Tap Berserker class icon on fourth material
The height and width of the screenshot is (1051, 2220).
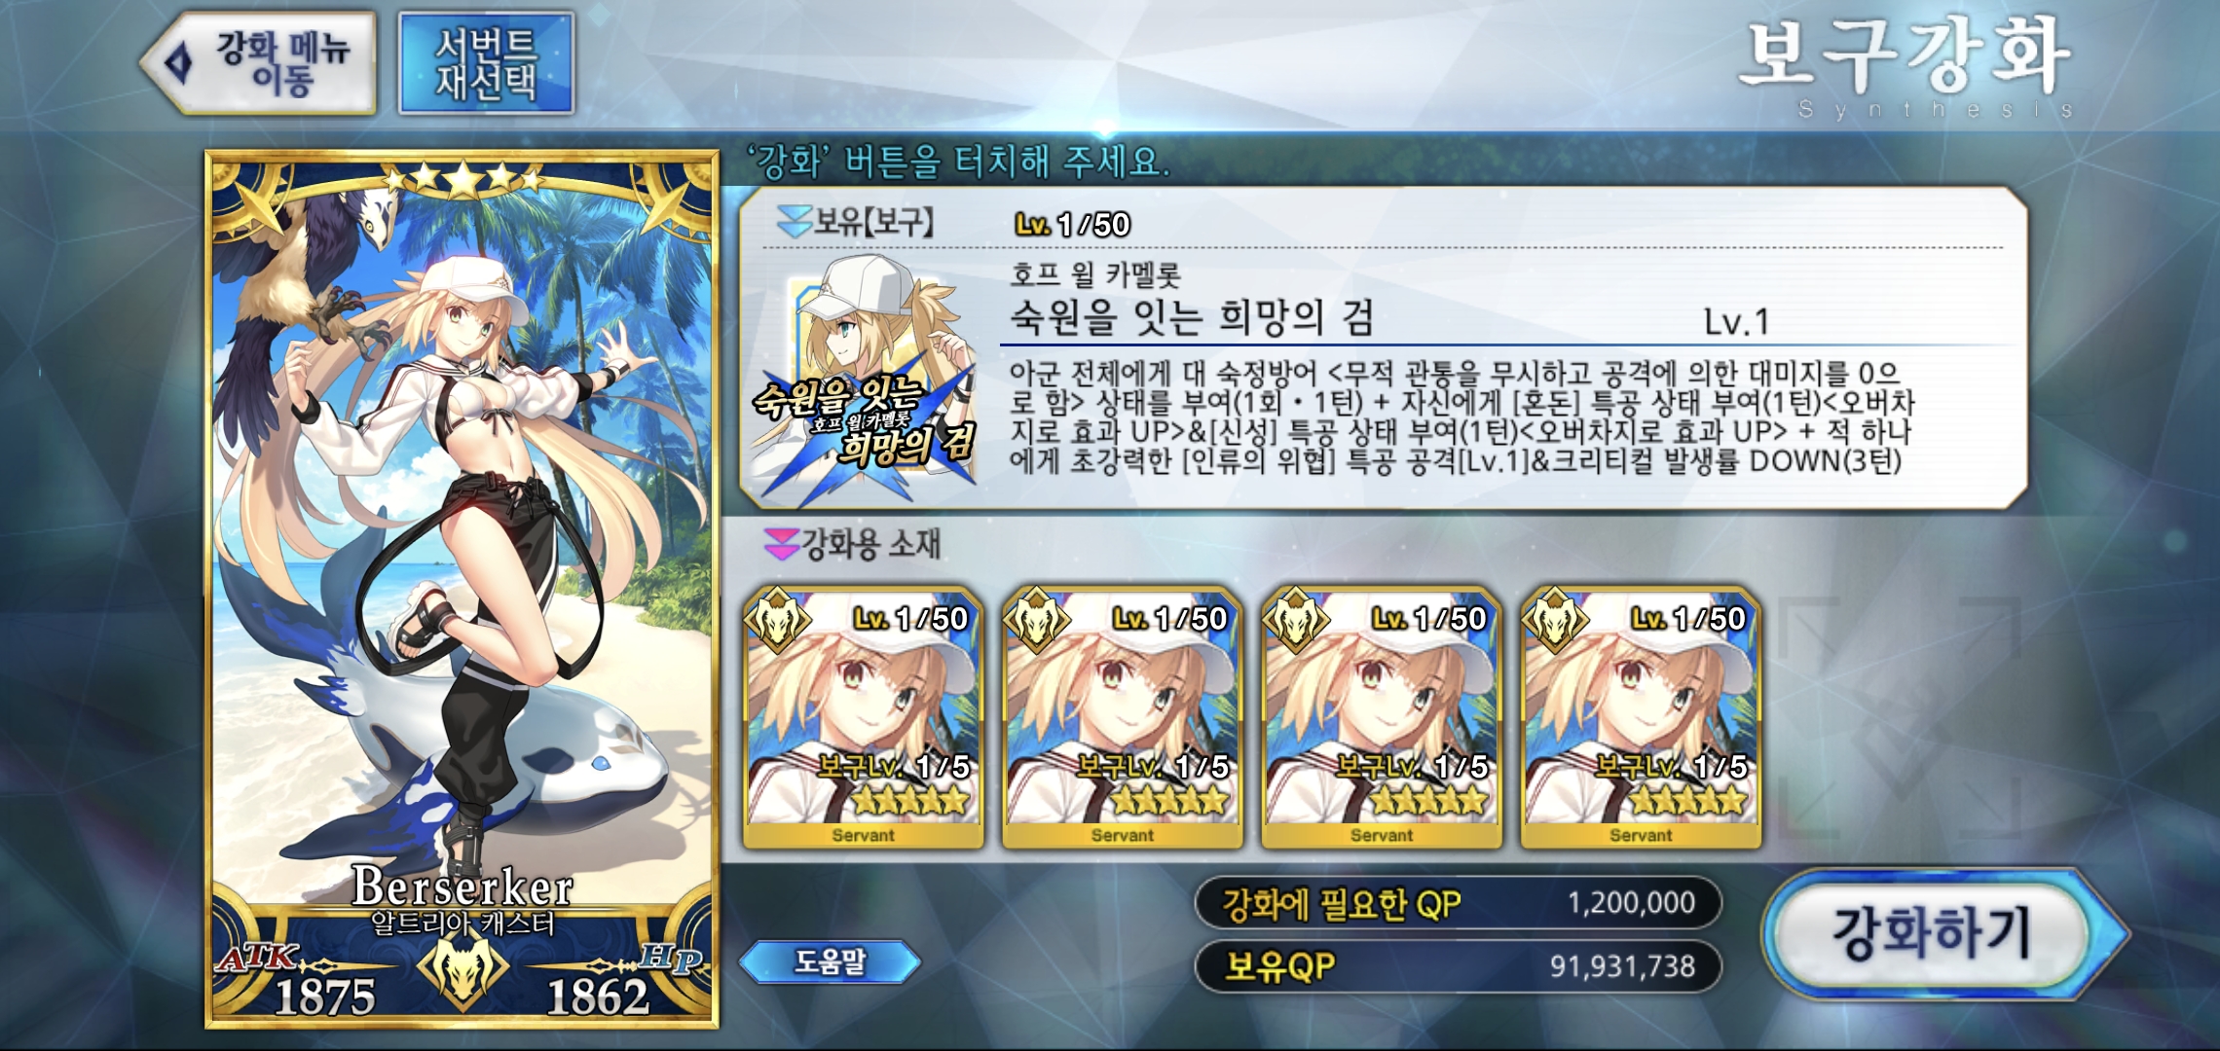point(1554,619)
